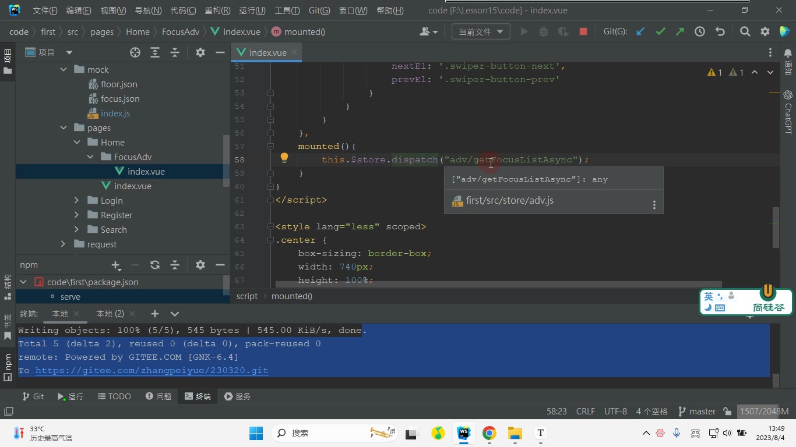Expand the Login folder in tree
This screenshot has height=447, width=796.
76,200
